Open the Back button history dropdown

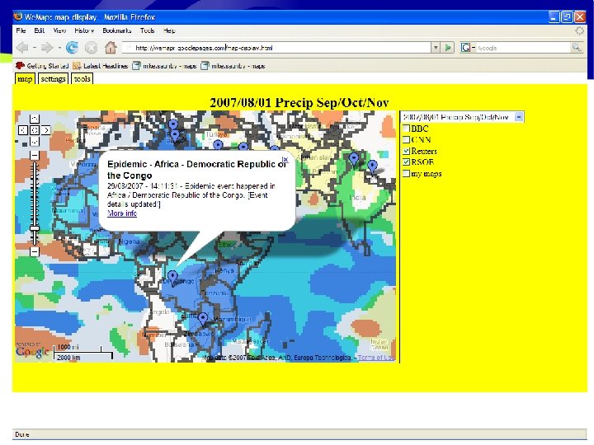[35, 48]
